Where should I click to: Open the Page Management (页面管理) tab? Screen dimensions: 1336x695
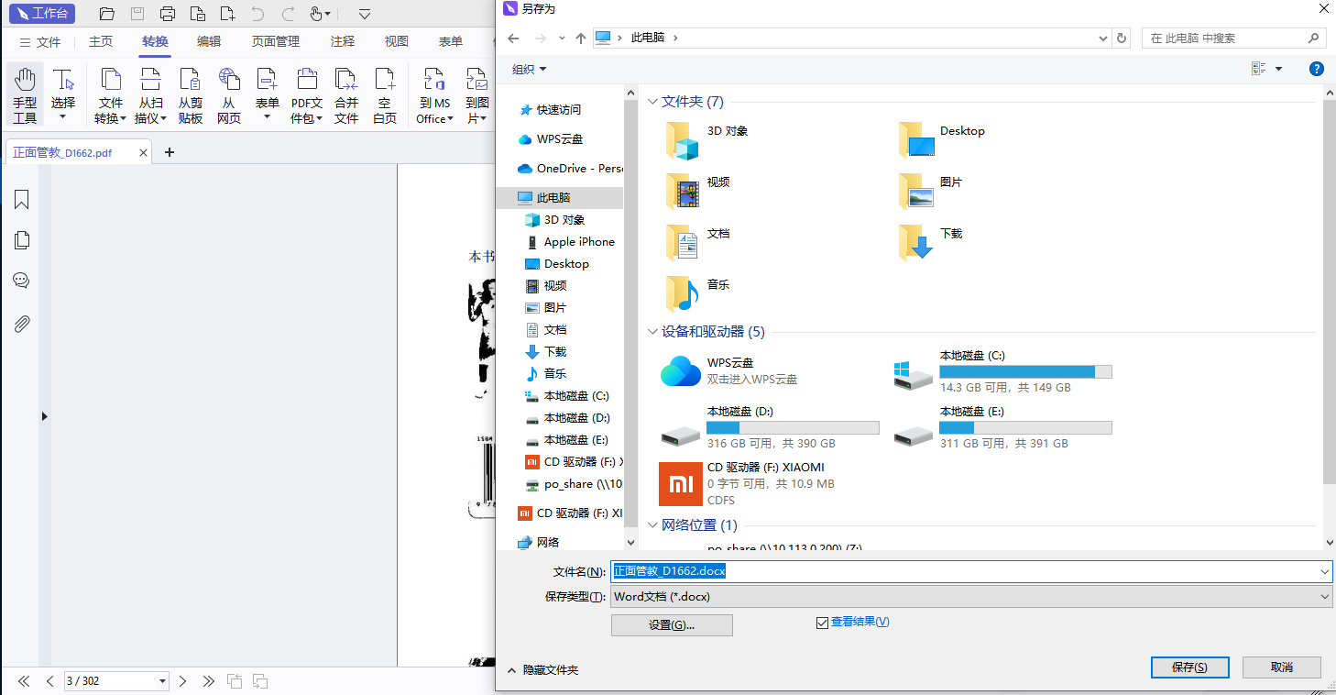coord(276,41)
